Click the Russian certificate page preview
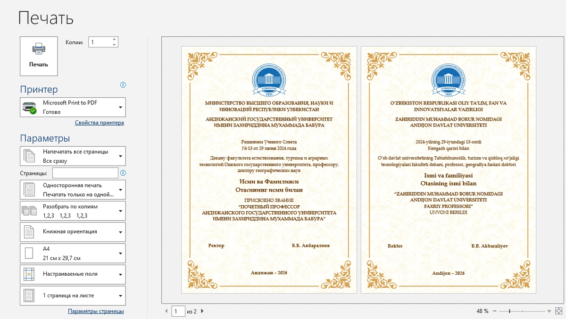The height and width of the screenshot is (319, 566). coord(269,169)
